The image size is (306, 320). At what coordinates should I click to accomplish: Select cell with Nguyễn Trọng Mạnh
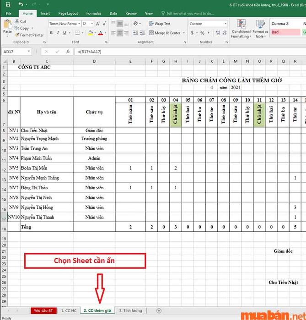[47, 139]
